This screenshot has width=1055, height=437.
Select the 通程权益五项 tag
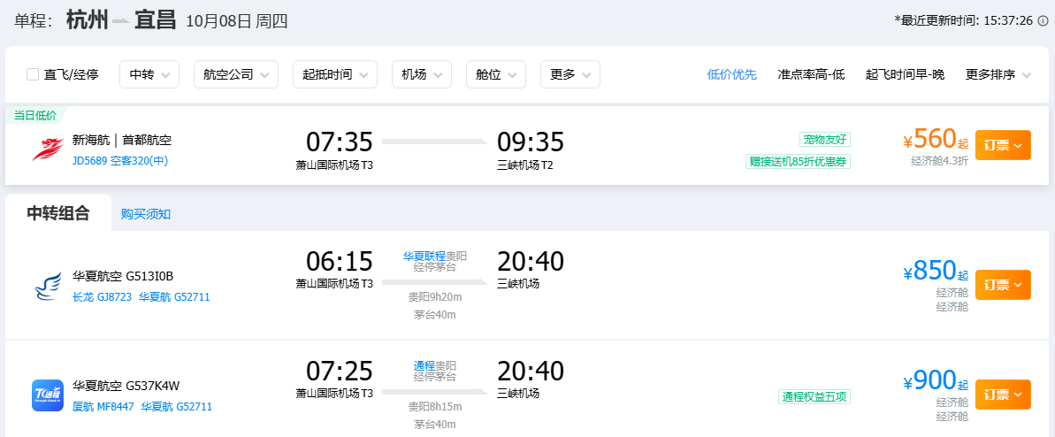(814, 396)
